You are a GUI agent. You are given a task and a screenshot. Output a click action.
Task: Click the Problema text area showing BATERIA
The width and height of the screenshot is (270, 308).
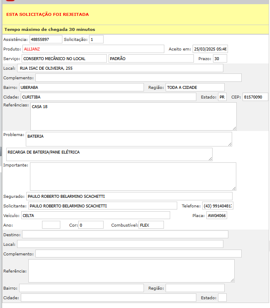(129, 139)
